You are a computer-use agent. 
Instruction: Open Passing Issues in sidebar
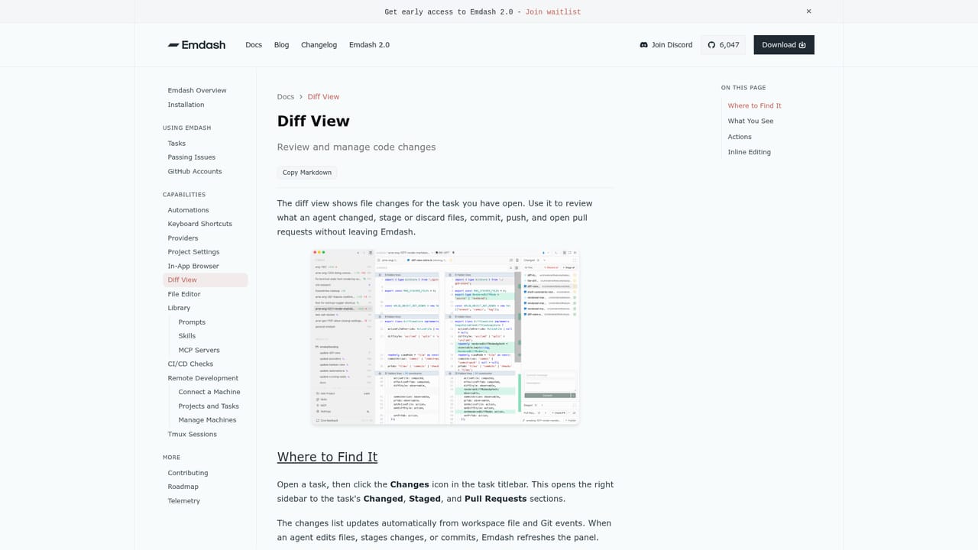click(192, 157)
